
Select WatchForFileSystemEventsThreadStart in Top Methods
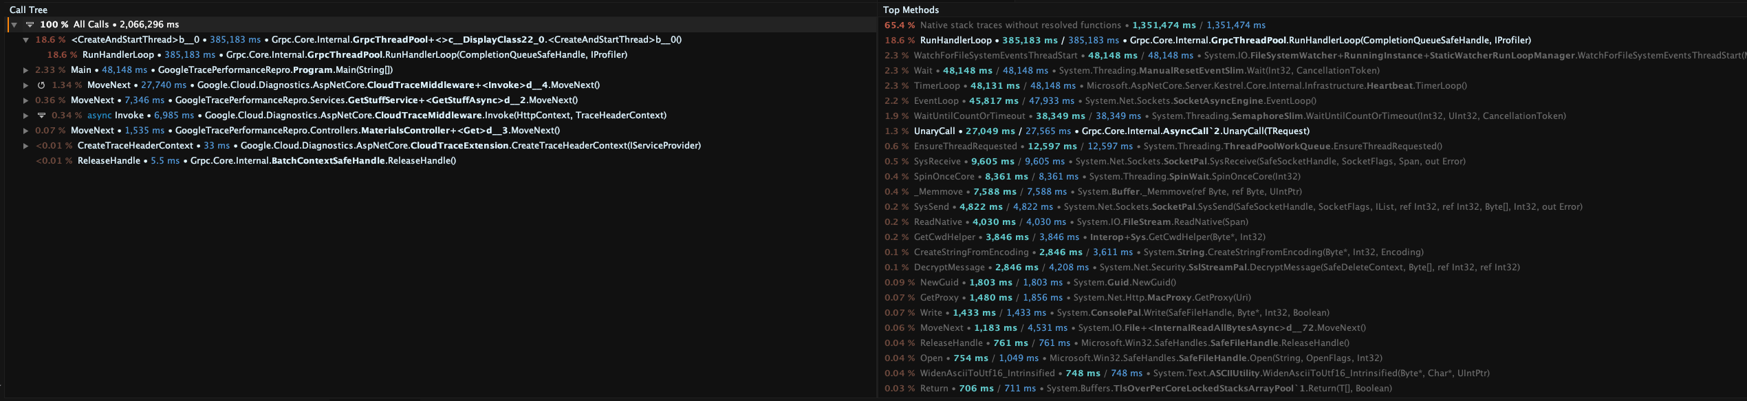coord(1312,56)
